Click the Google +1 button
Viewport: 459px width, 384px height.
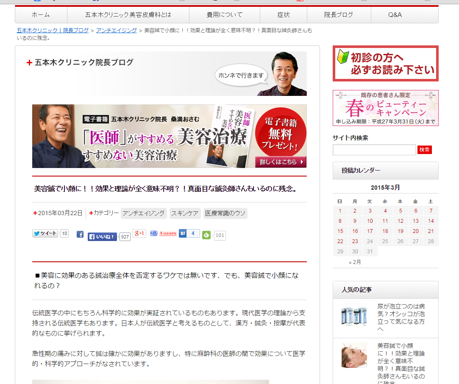139,233
